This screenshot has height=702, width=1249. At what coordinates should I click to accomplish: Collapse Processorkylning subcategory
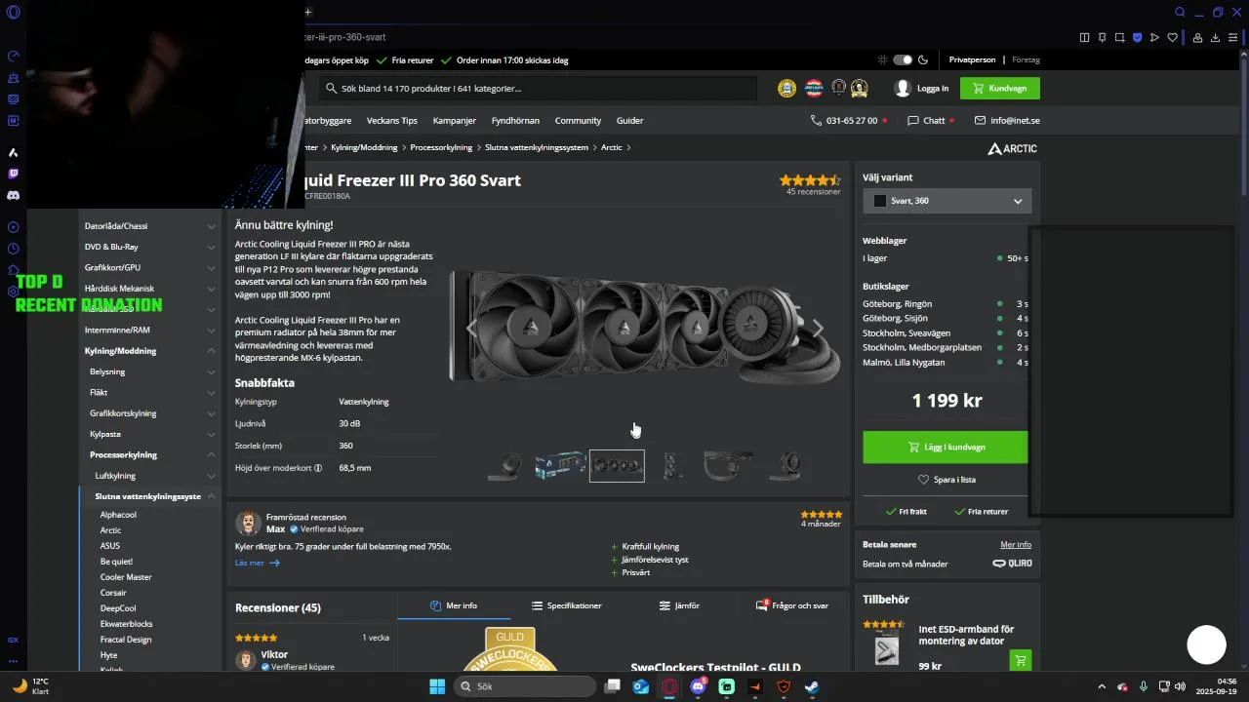pos(211,454)
